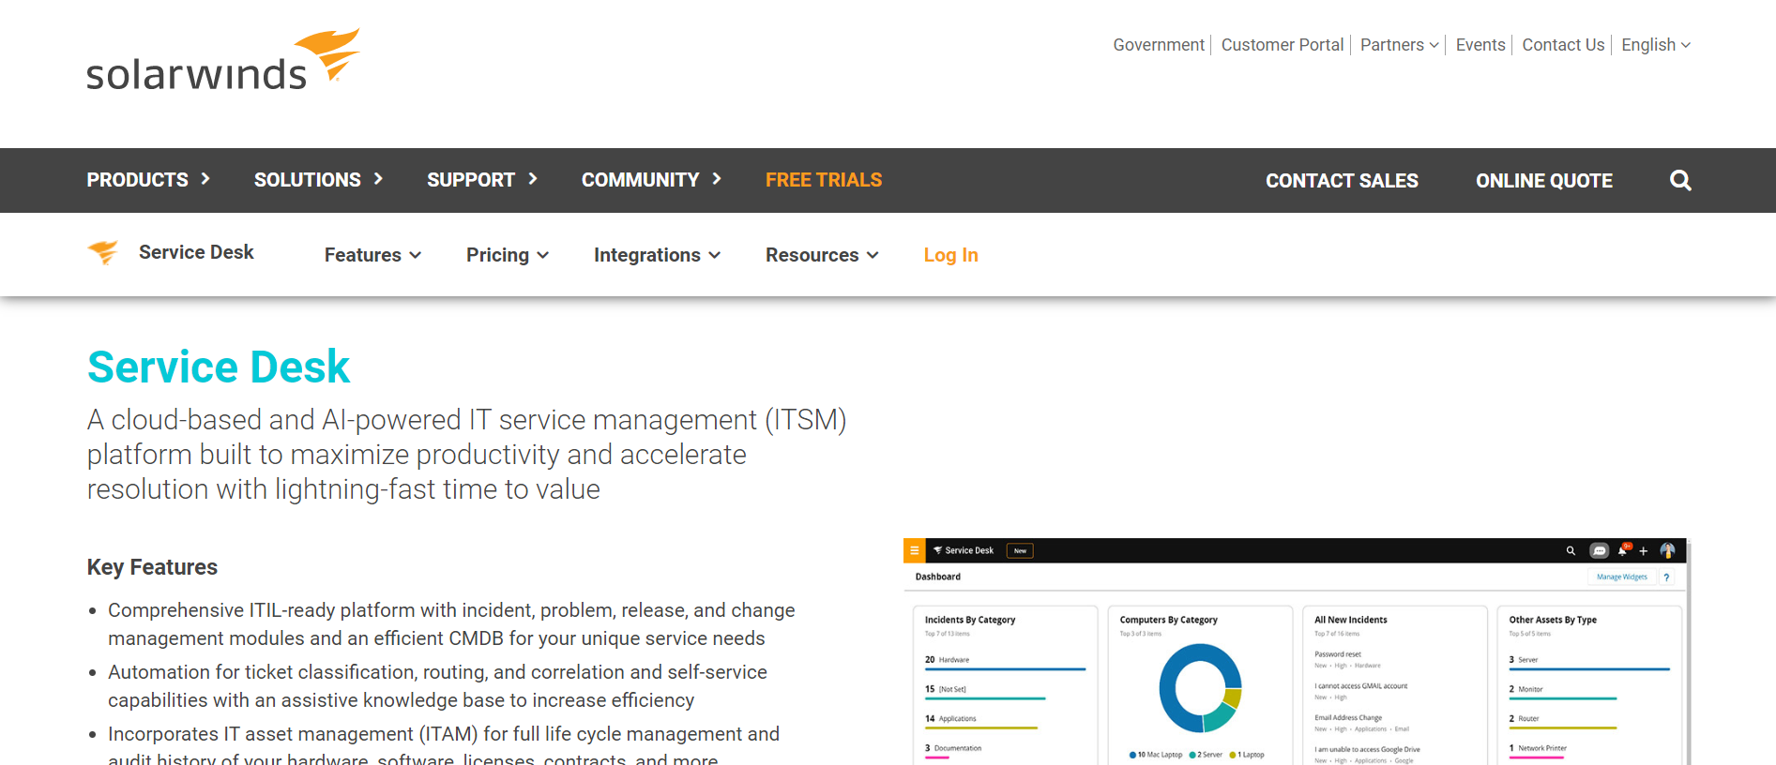Click the Contact Us link
The height and width of the screenshot is (765, 1776).
click(x=1563, y=45)
